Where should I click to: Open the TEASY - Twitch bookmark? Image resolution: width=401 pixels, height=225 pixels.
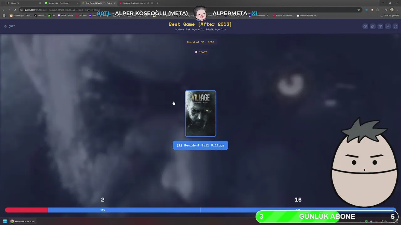pyautogui.click(x=65, y=15)
